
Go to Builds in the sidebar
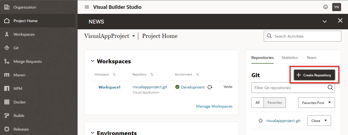point(19,116)
